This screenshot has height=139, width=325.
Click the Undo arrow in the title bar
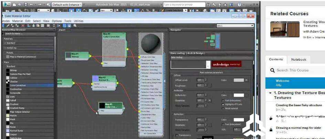[x=31, y=4]
